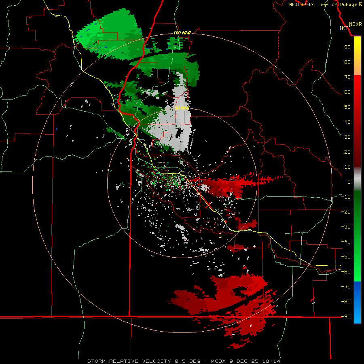The height and width of the screenshot is (364, 364).
Task: Click the 40 knot label on the scale
Action: pos(347,122)
